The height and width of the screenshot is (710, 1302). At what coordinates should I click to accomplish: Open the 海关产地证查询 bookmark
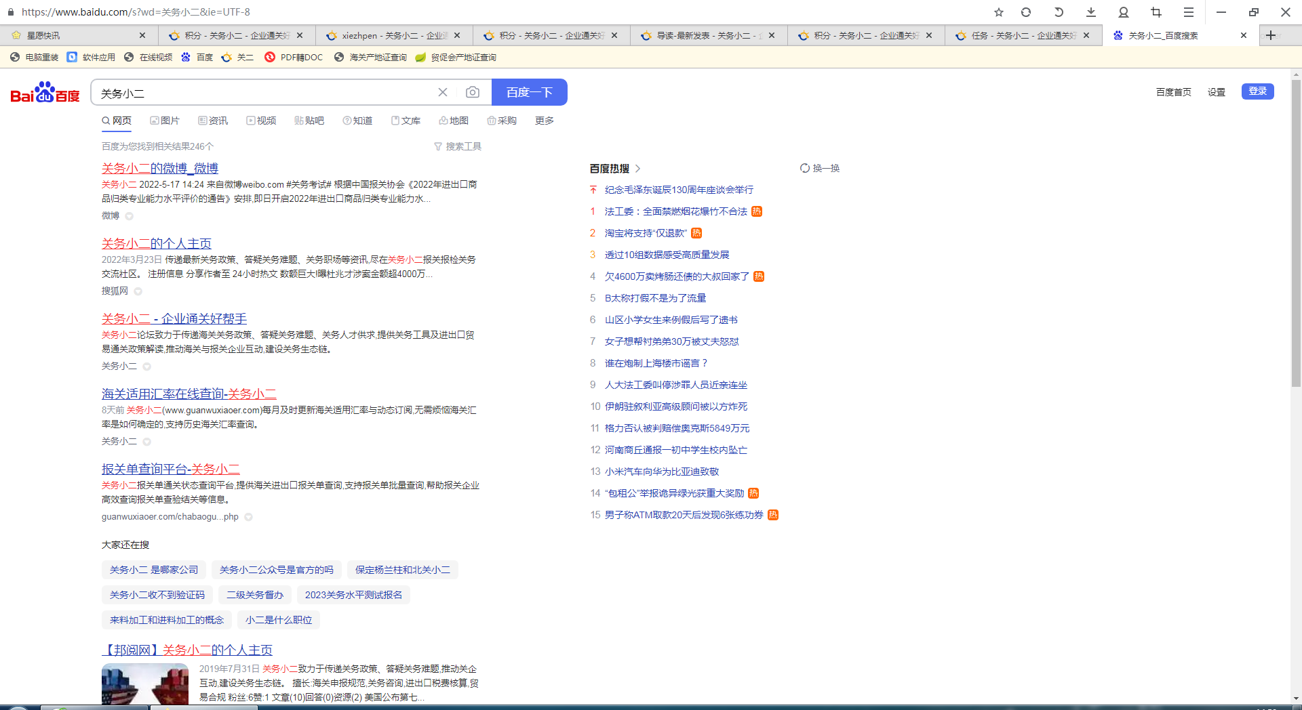371,57
